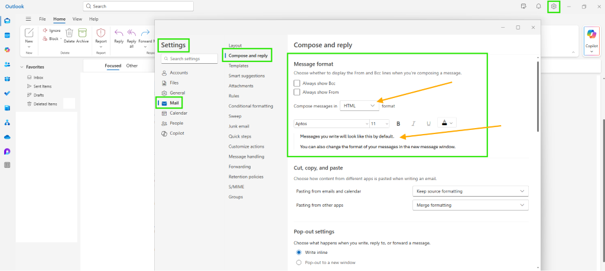Open the Junk email settings page
Screen dimensions: 605x271
239,126
